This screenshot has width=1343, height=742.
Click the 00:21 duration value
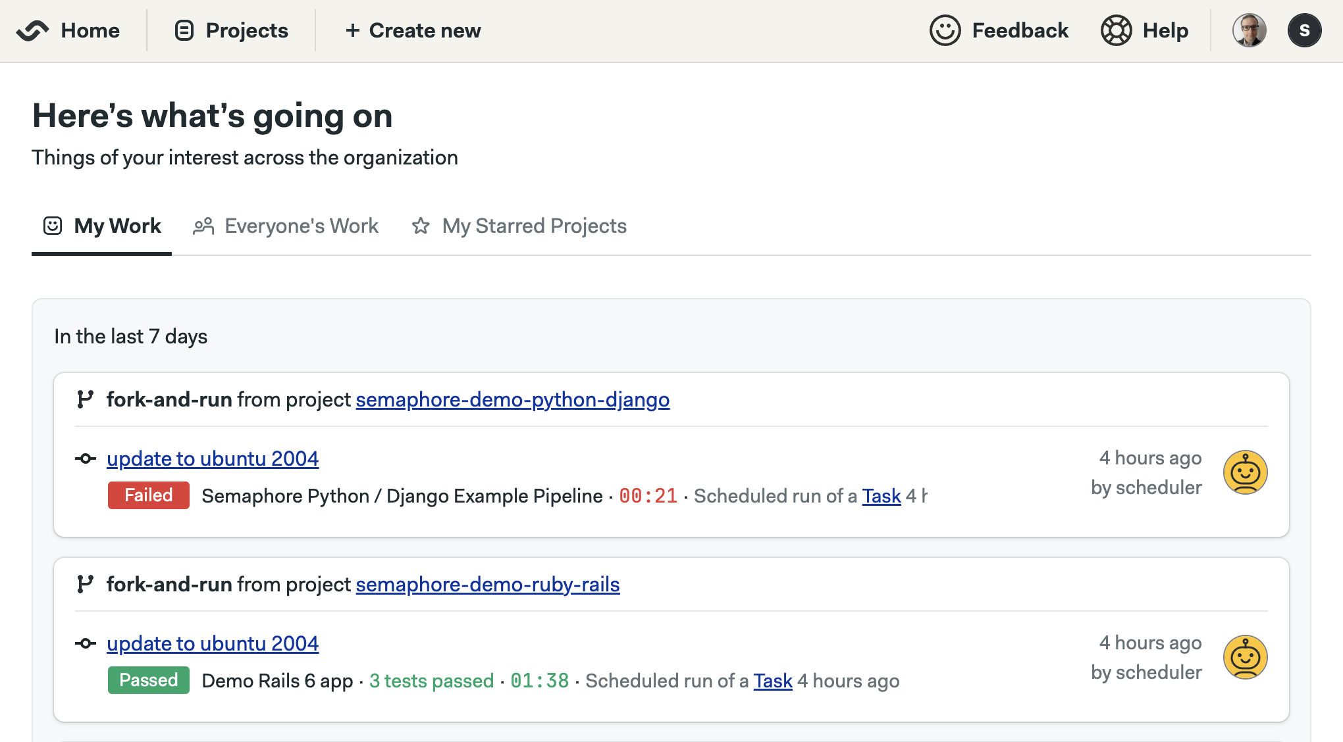click(648, 496)
